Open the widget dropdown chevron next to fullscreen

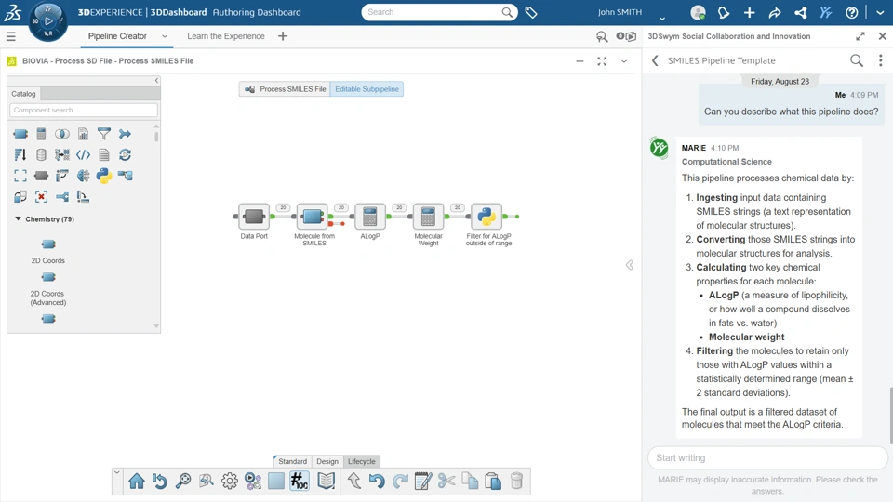pos(624,61)
